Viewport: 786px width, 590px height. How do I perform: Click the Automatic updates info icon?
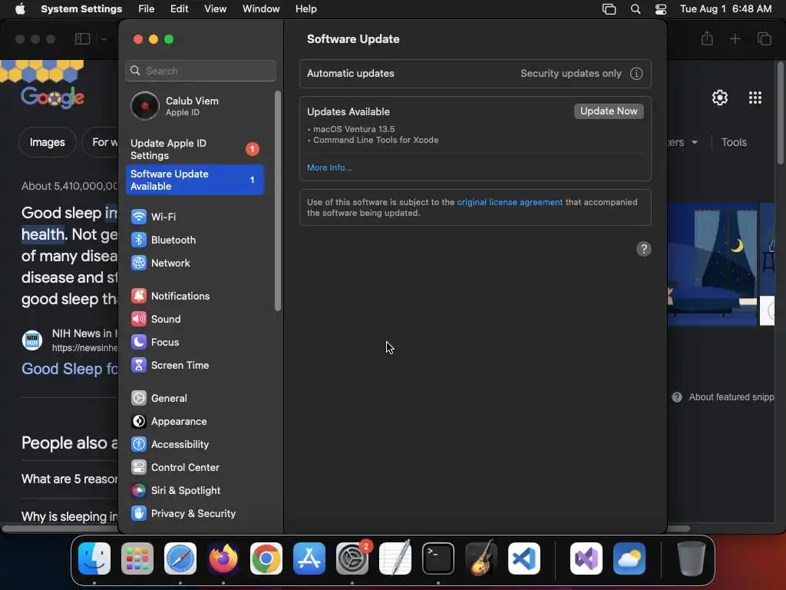tap(636, 74)
